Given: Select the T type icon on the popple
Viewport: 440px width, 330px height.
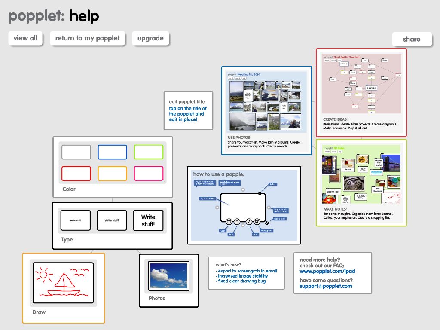Looking at the screenshot, I should coord(237,222).
